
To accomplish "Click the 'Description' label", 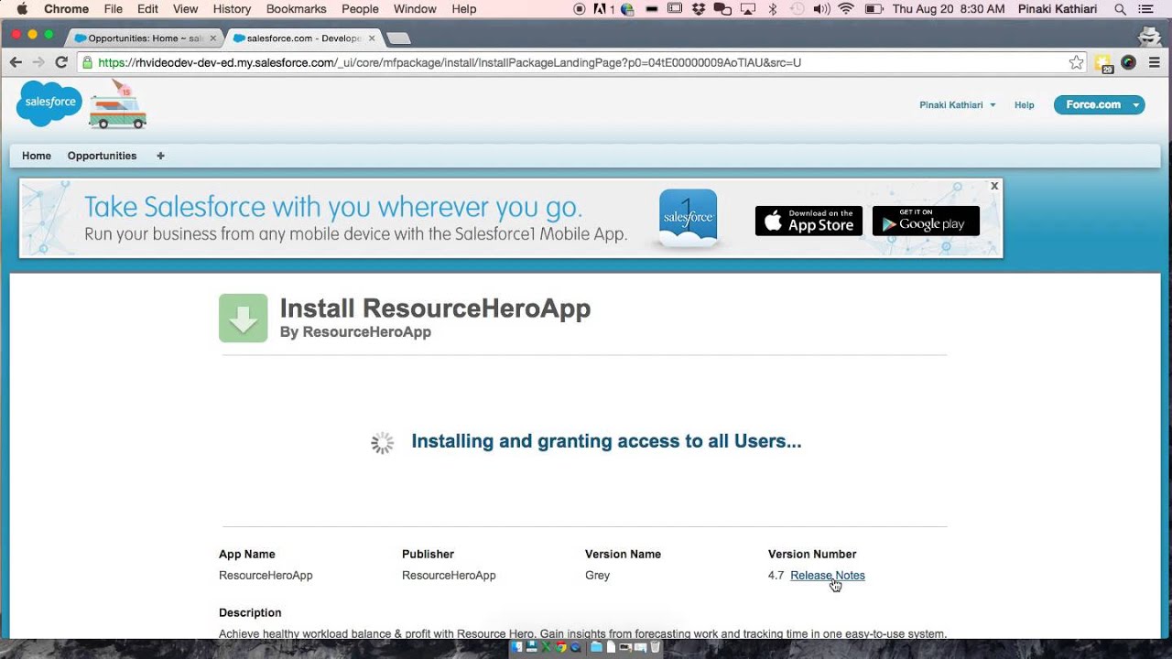I will click(250, 612).
